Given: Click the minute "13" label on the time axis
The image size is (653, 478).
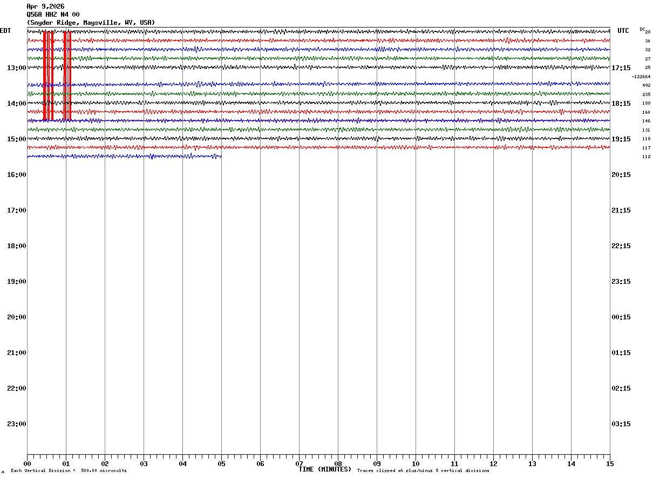Looking at the screenshot, I should click(x=532, y=464).
